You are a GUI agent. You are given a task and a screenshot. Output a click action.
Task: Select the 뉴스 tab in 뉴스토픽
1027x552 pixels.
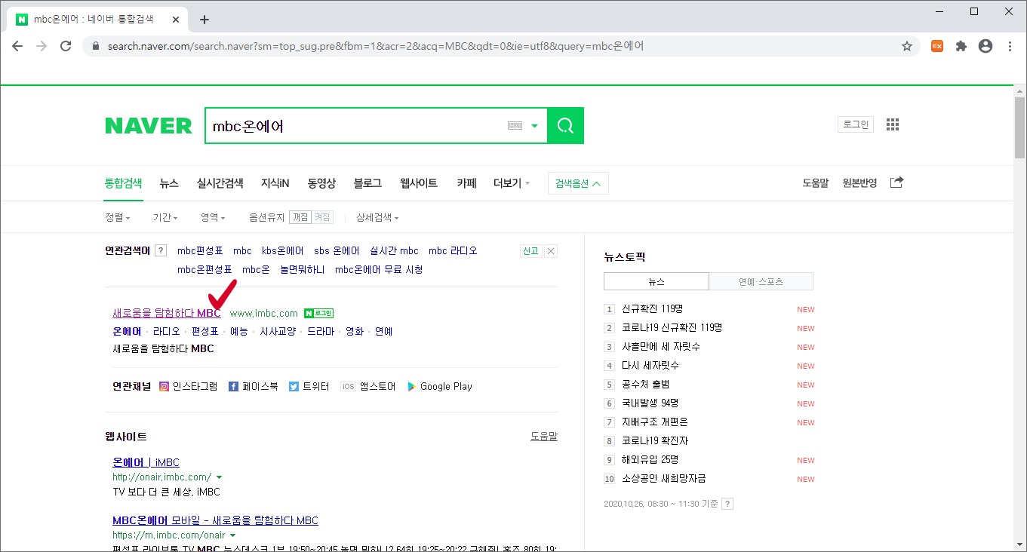[656, 281]
